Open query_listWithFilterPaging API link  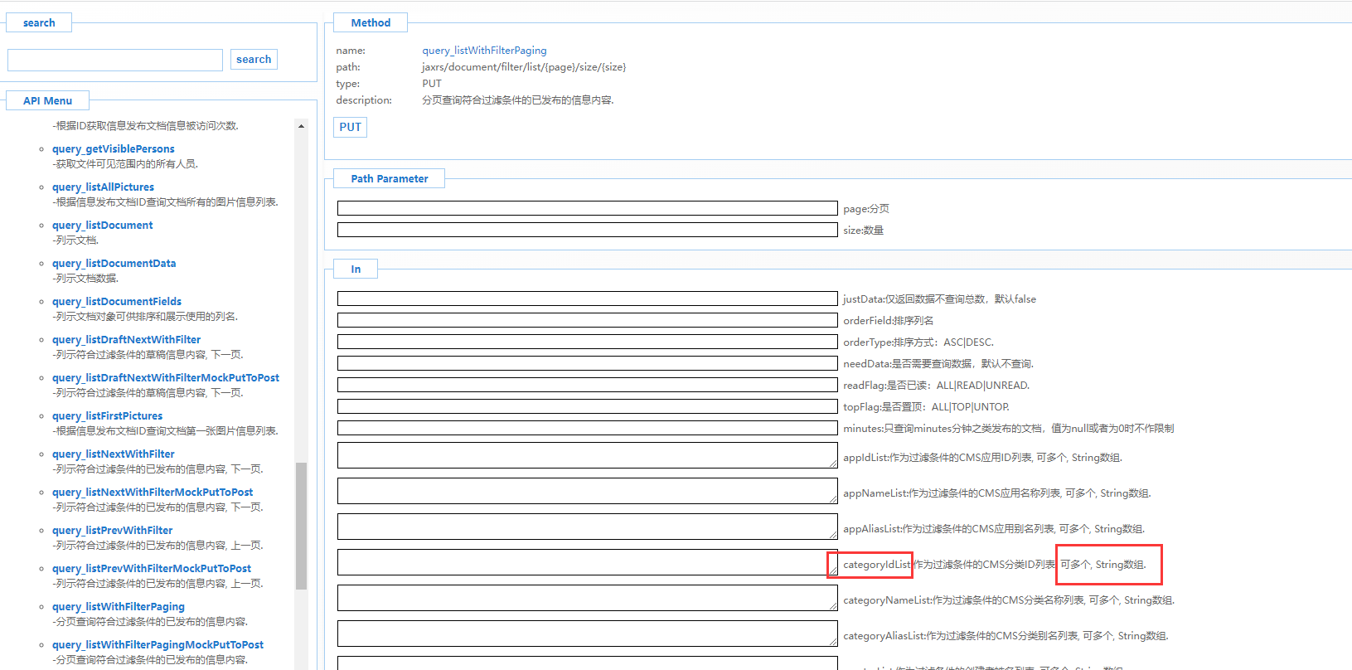pos(118,607)
